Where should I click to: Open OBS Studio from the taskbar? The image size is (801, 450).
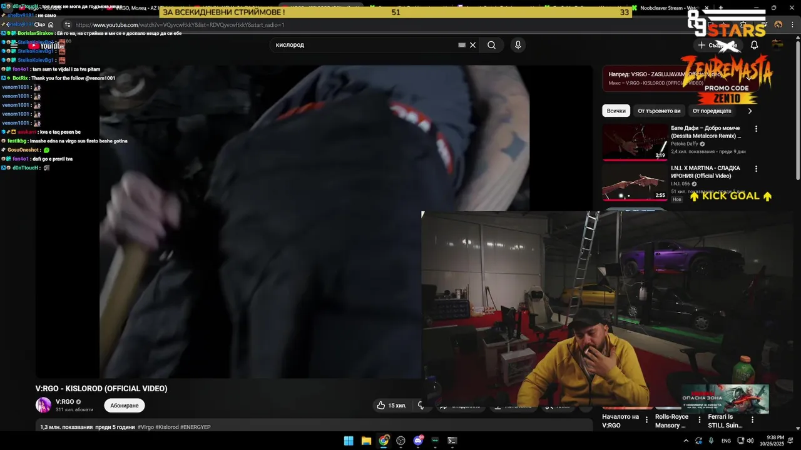coord(401,441)
